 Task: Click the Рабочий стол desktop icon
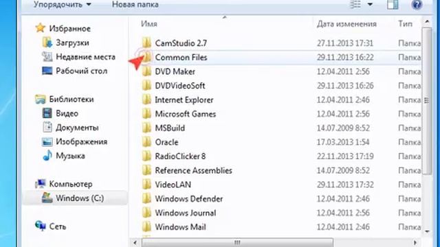tap(47, 71)
